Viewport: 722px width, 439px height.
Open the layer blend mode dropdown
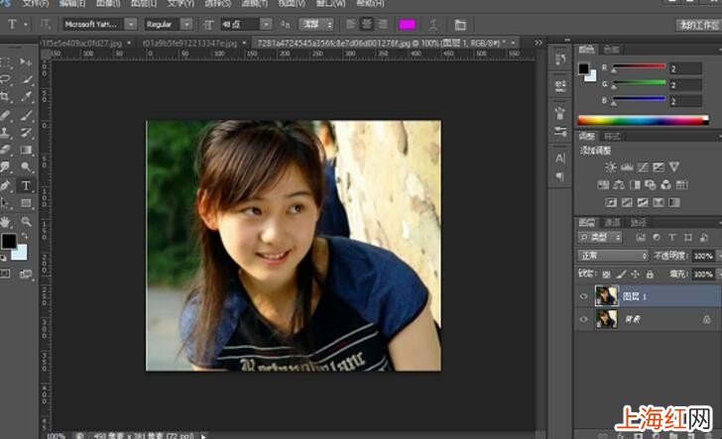(613, 256)
